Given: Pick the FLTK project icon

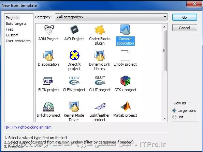Looking at the screenshot, I should [x=48, y=81].
